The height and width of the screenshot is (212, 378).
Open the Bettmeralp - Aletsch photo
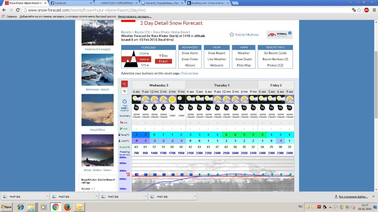tap(98, 70)
